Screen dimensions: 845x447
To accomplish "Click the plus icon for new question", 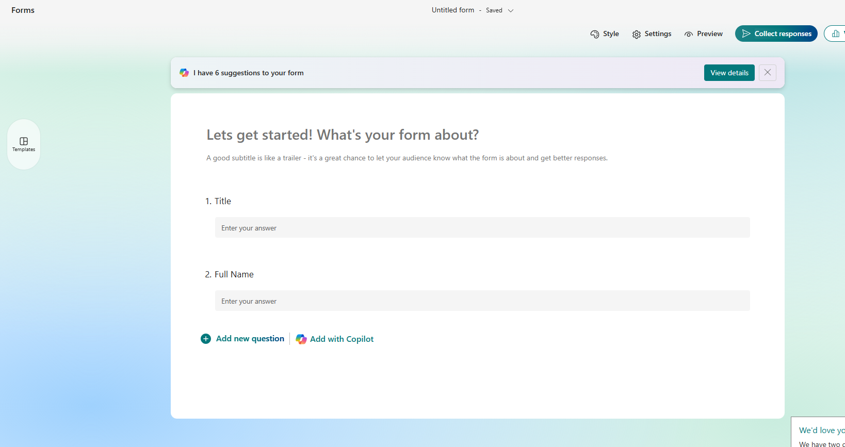I will point(206,339).
